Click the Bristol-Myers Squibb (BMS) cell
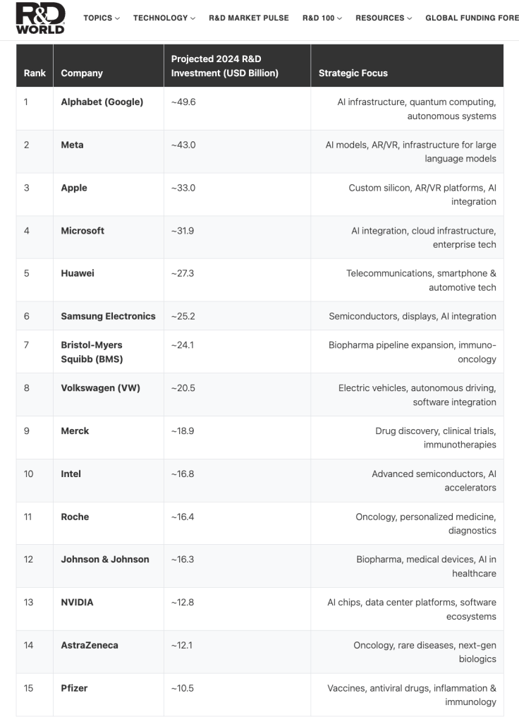 (x=92, y=352)
